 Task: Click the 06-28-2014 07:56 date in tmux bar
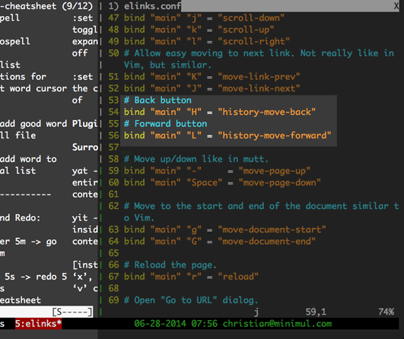(176, 324)
